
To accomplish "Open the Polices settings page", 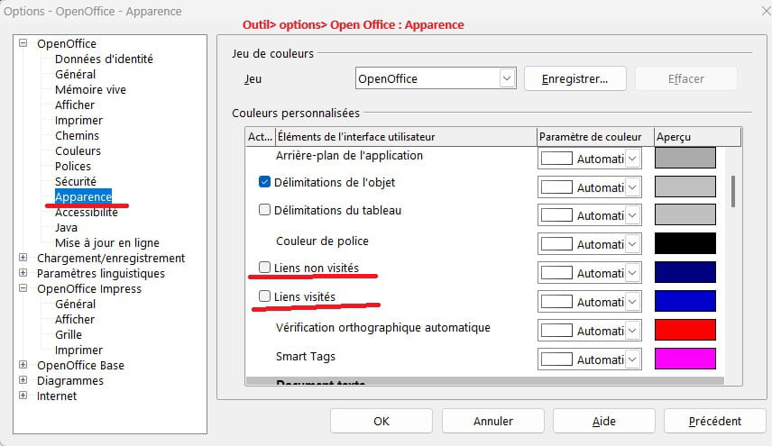I will (x=73, y=166).
